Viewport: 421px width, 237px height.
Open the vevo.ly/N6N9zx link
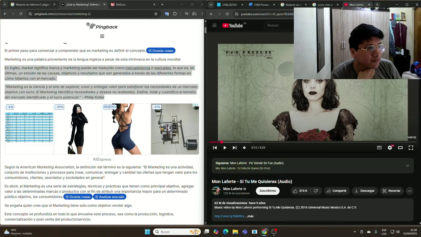pyautogui.click(x=229, y=216)
